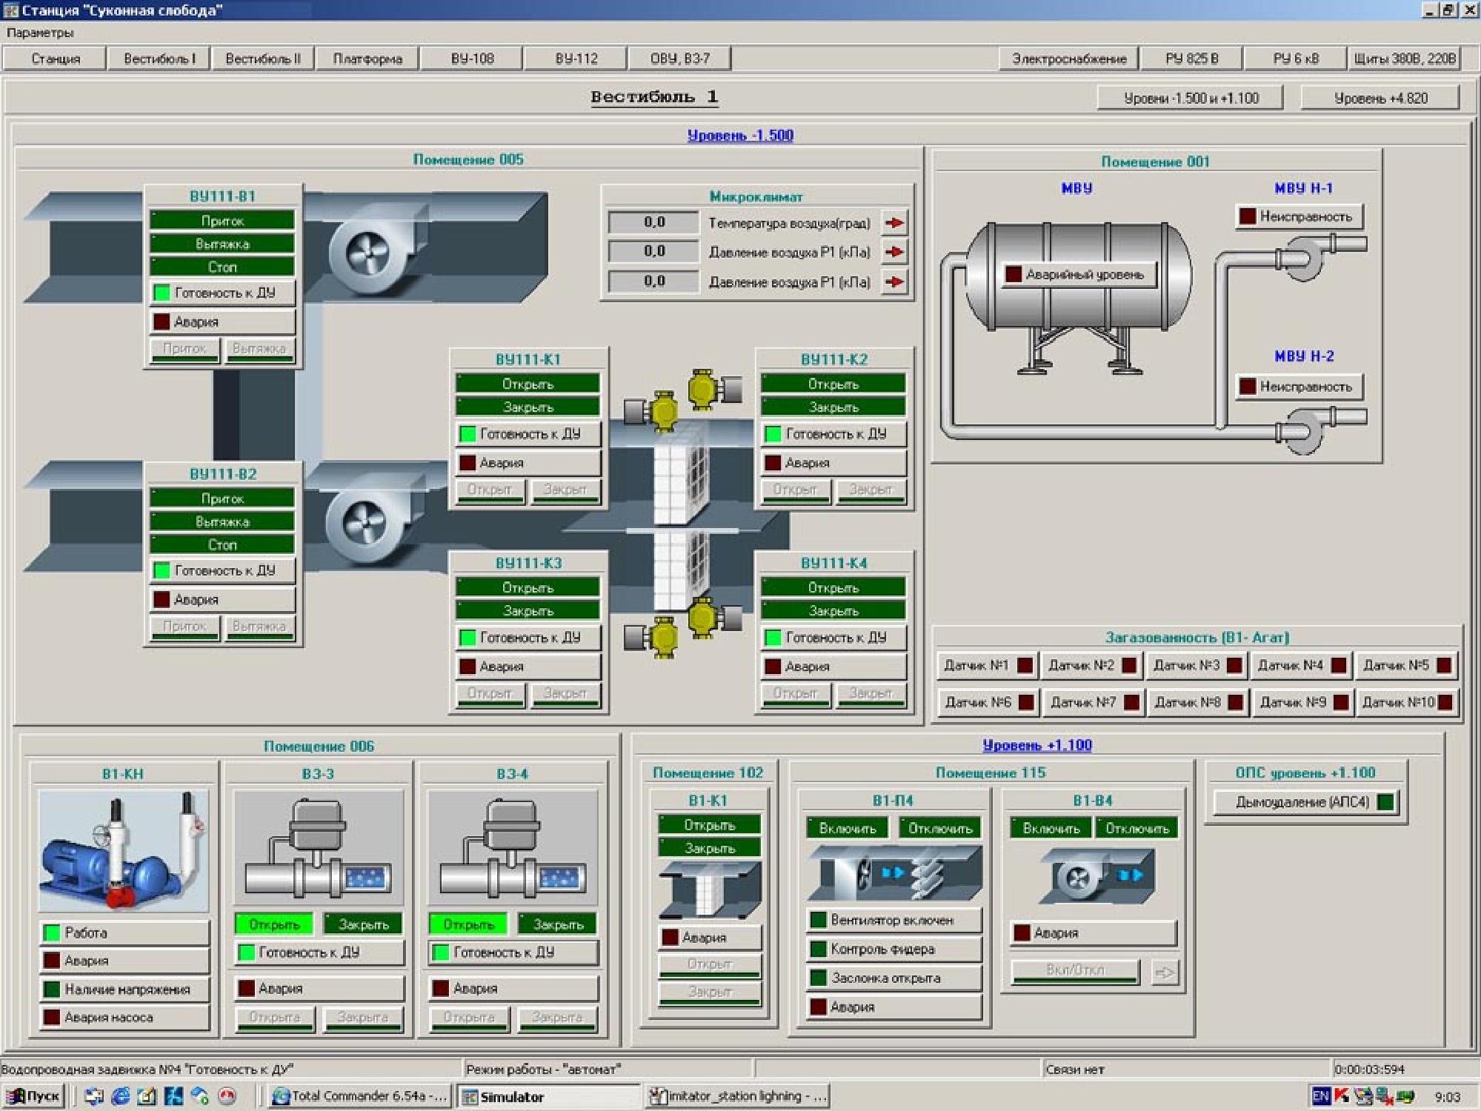Click red arrow next to Температура воздуха
The image size is (1481, 1111).
pos(894,222)
